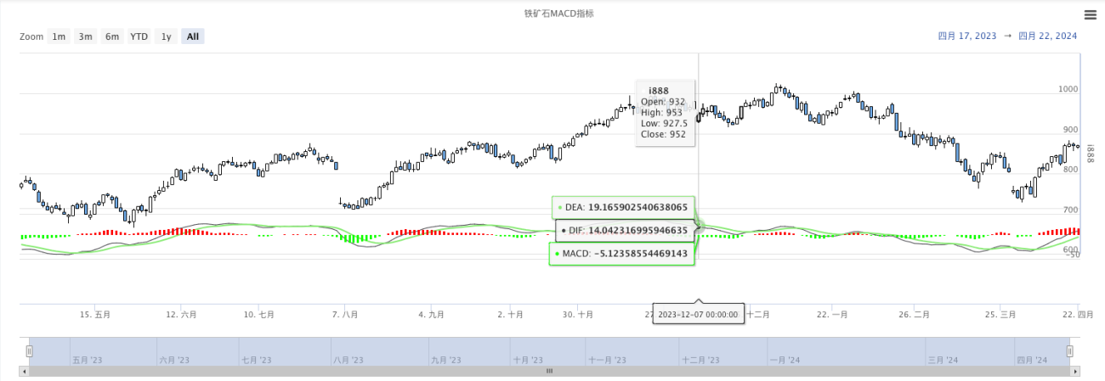Click the 7. 八月 axis label
Screen dimensions: 1105x381
[x=344, y=314]
